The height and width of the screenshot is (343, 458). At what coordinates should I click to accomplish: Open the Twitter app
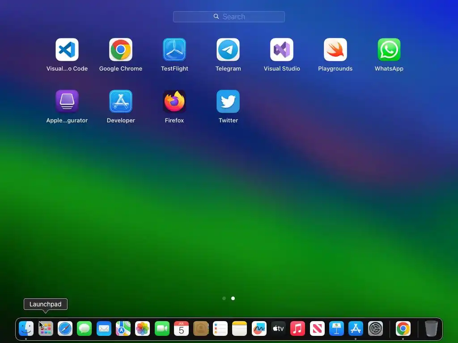(x=228, y=101)
